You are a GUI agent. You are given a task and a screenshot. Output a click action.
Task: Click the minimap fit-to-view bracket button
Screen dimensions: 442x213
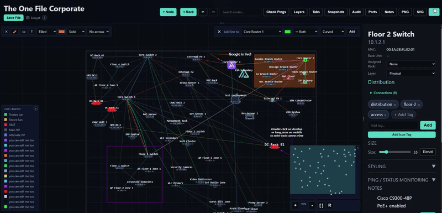click(x=321, y=205)
